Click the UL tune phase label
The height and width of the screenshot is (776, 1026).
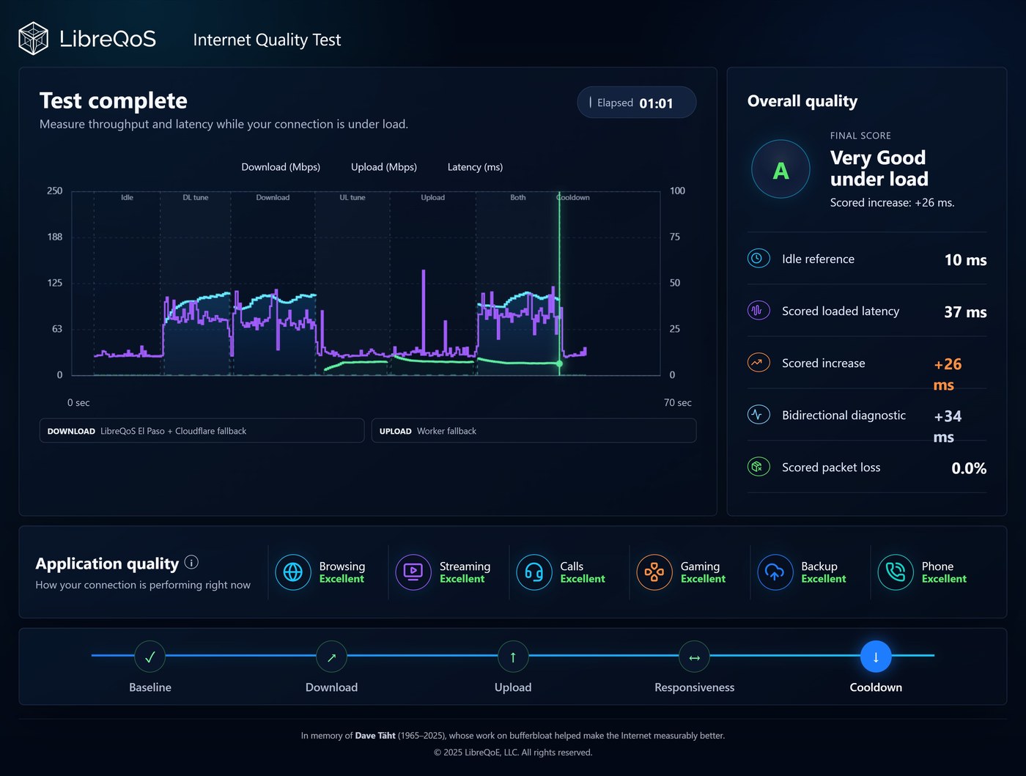pyautogui.click(x=353, y=198)
